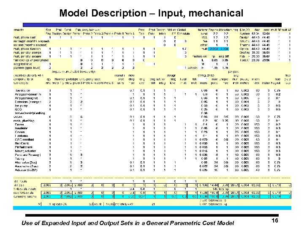Image resolution: width=304 pixels, height=228 pixels.
Task: Click the 'Thermal' labor rate row label
Action: point(244,45)
